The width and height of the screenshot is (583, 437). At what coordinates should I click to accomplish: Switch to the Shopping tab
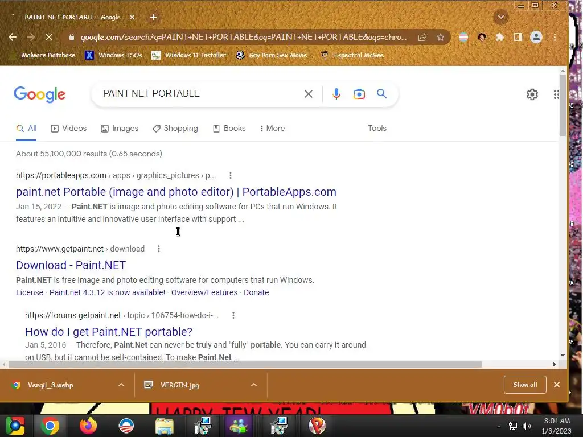pyautogui.click(x=175, y=129)
